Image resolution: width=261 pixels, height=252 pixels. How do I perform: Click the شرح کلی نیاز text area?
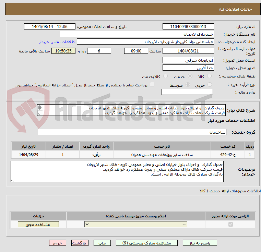coord(131,110)
